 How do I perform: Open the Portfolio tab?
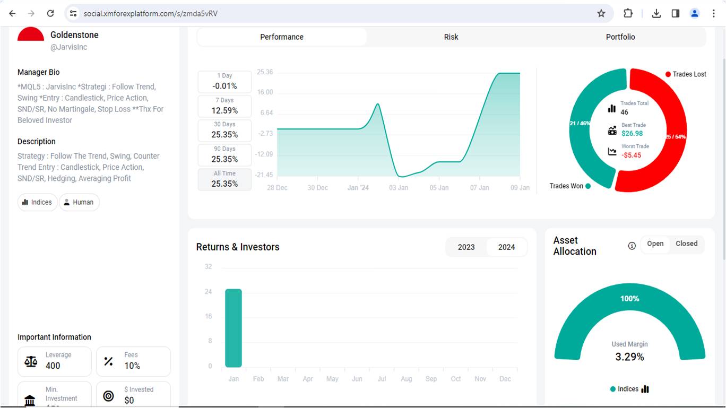(620, 37)
